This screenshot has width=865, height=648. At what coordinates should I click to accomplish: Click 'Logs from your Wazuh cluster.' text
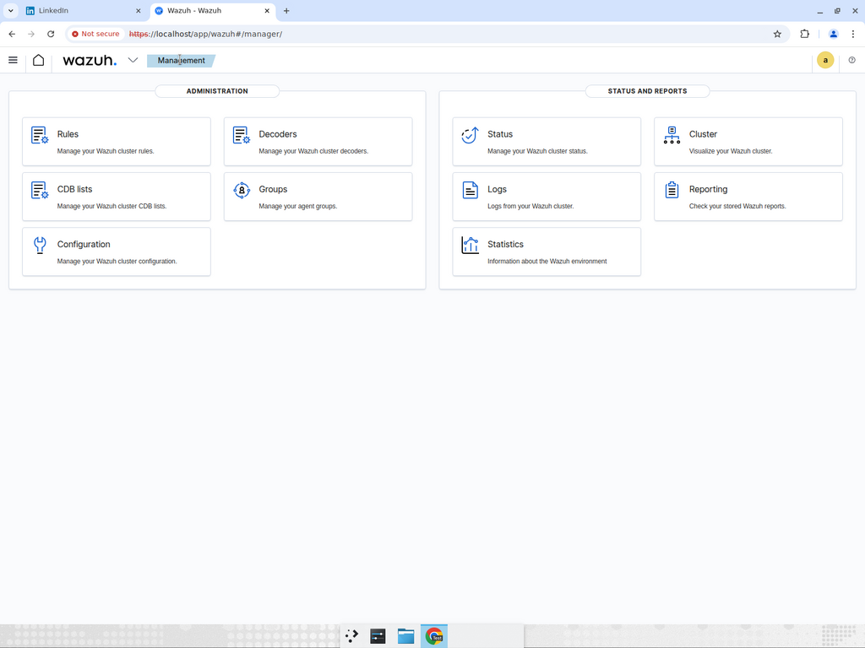(x=530, y=206)
